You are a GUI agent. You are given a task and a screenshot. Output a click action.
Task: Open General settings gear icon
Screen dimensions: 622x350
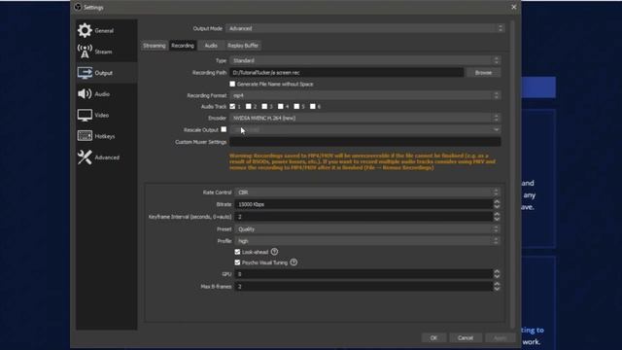(x=85, y=30)
